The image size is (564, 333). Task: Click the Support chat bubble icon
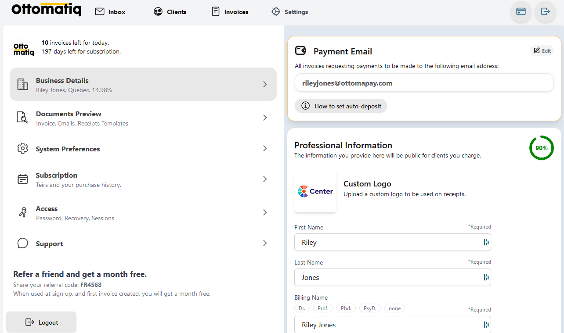tap(22, 243)
